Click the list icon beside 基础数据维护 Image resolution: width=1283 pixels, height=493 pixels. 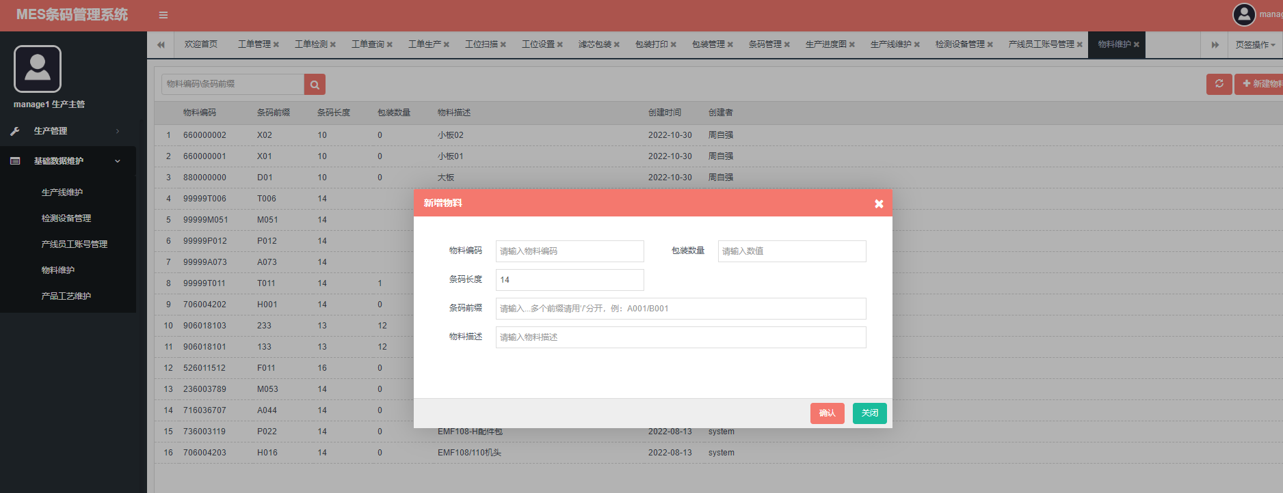click(x=15, y=161)
